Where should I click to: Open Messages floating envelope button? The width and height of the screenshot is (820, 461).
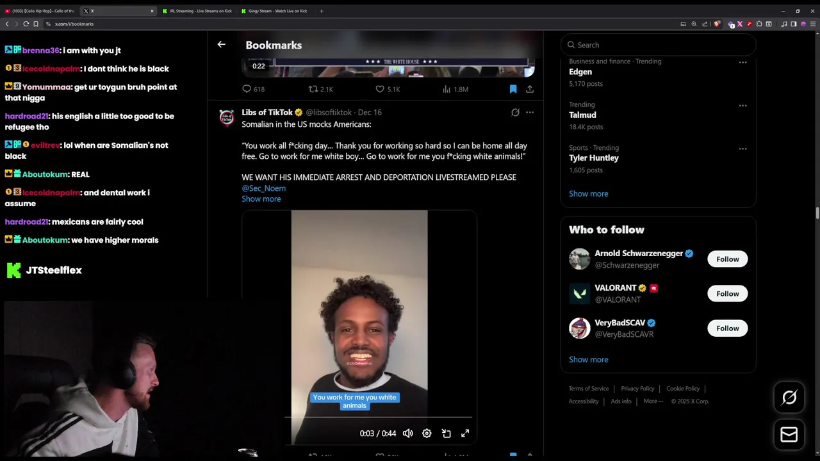tap(789, 435)
